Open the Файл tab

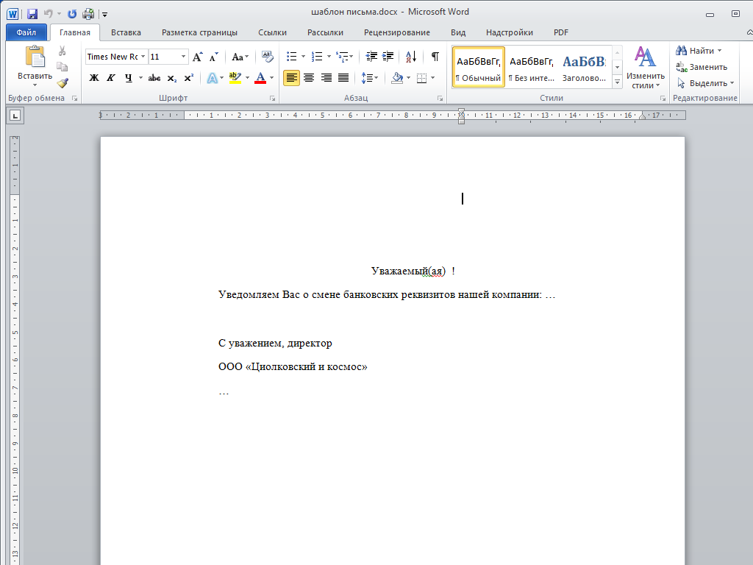tap(26, 32)
